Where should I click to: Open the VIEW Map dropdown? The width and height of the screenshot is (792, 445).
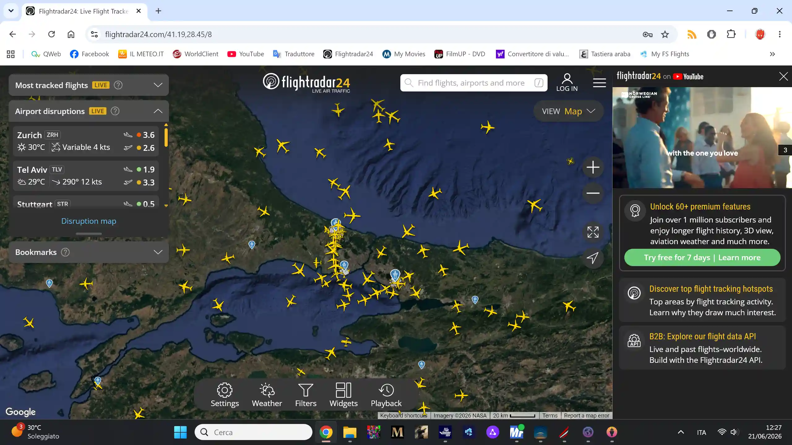click(568, 111)
